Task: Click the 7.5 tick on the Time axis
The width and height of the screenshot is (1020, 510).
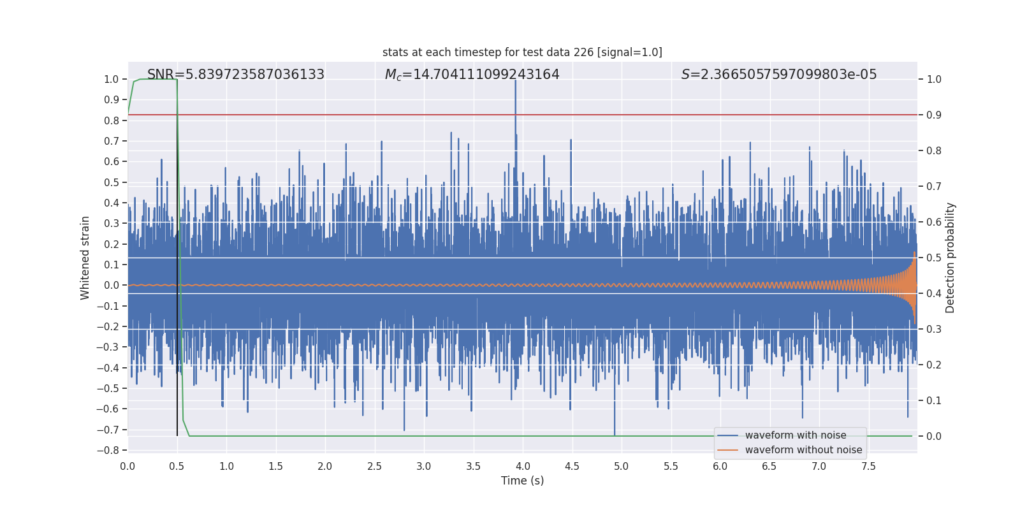Action: pos(868,466)
